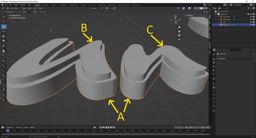The height and width of the screenshot is (138, 256).
Task: Jump to the timeline end frame
Action: (114, 127)
